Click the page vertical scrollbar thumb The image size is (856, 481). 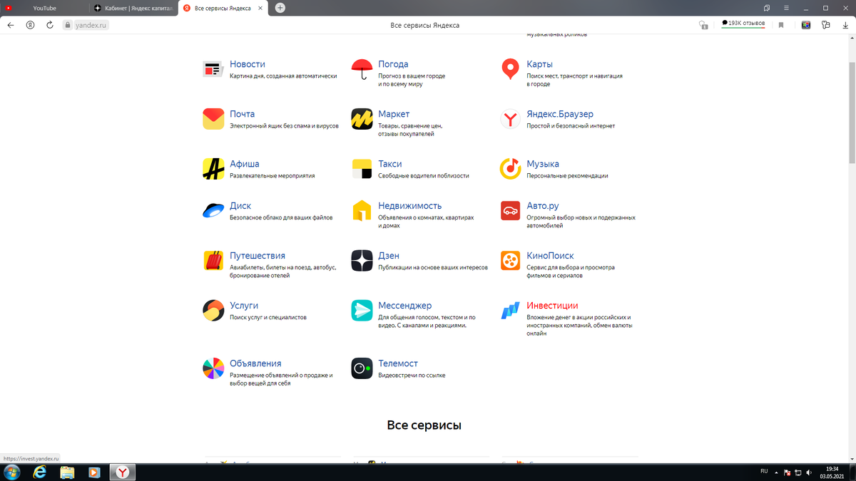[x=852, y=113]
